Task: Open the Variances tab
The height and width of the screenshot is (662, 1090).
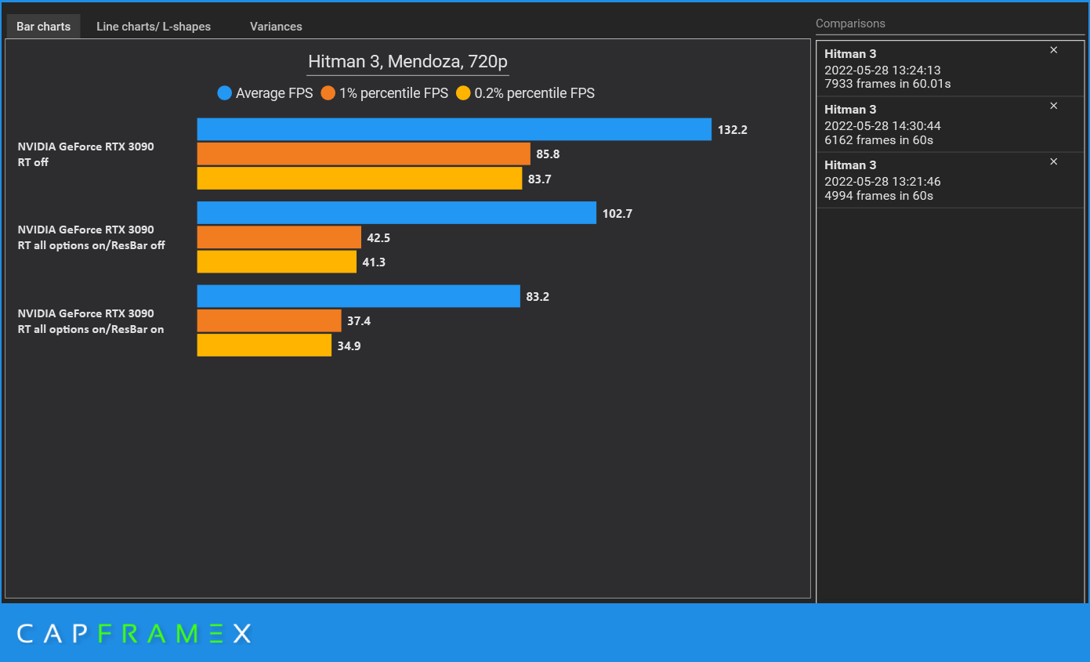Action: [x=276, y=27]
